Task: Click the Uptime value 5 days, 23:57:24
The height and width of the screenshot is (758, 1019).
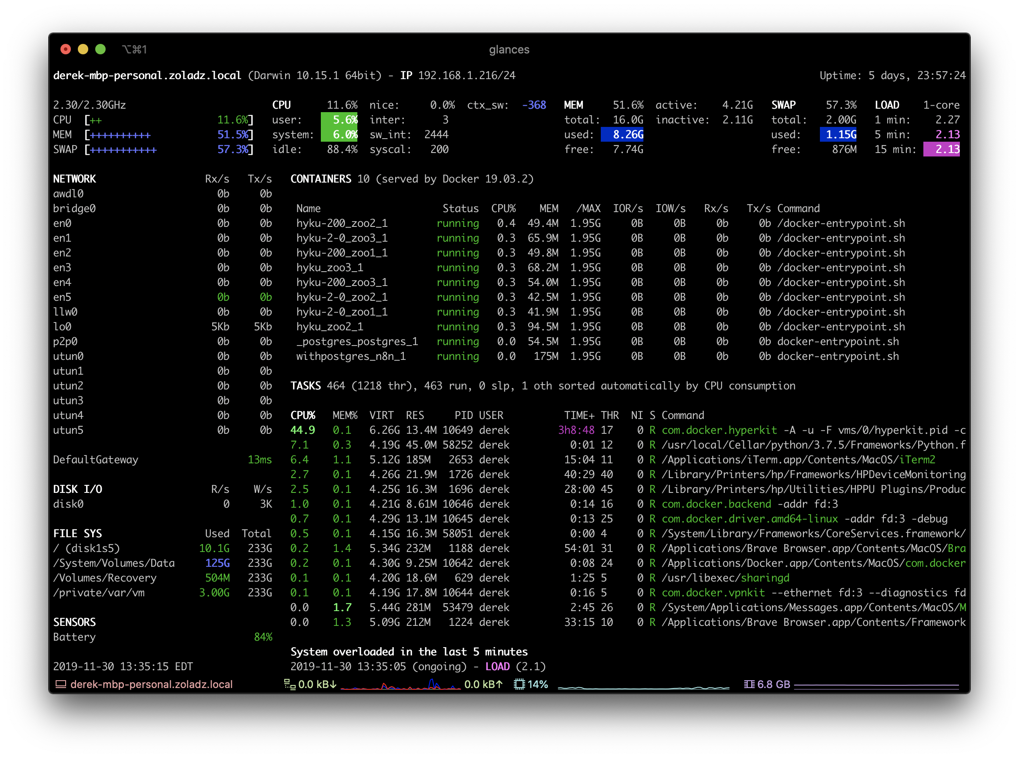Action: click(x=917, y=75)
